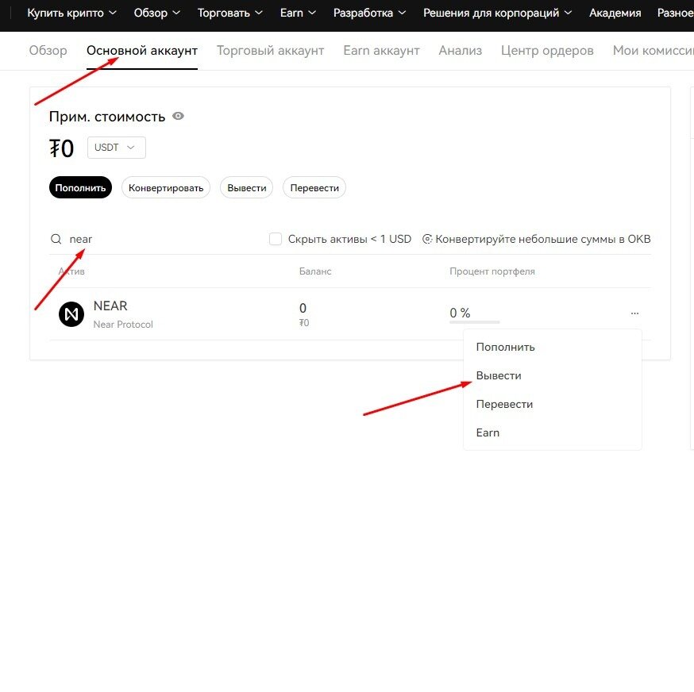694x692 pixels.
Task: Click the NEAR Protocol coin logo
Action: coord(71,314)
